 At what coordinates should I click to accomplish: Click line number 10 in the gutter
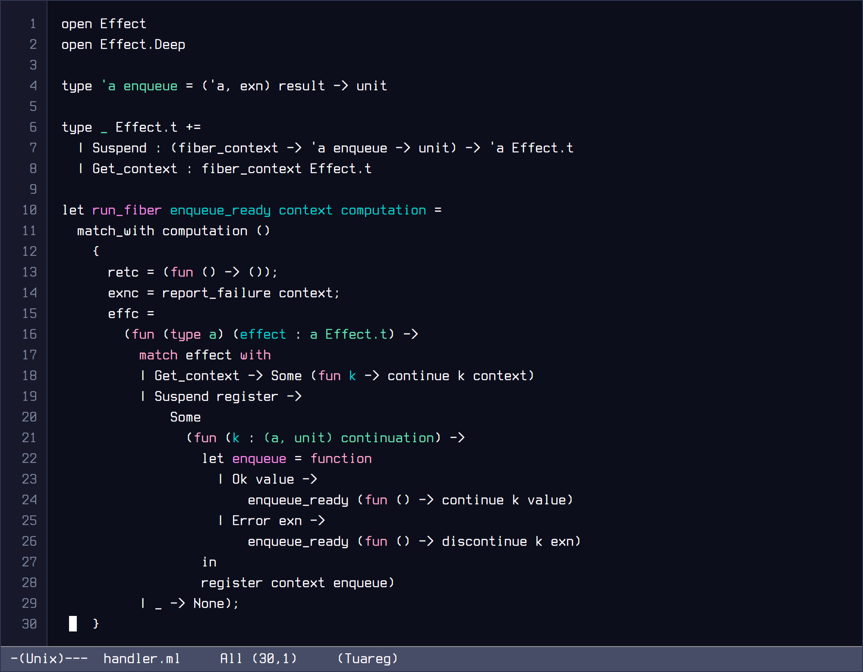(x=29, y=210)
